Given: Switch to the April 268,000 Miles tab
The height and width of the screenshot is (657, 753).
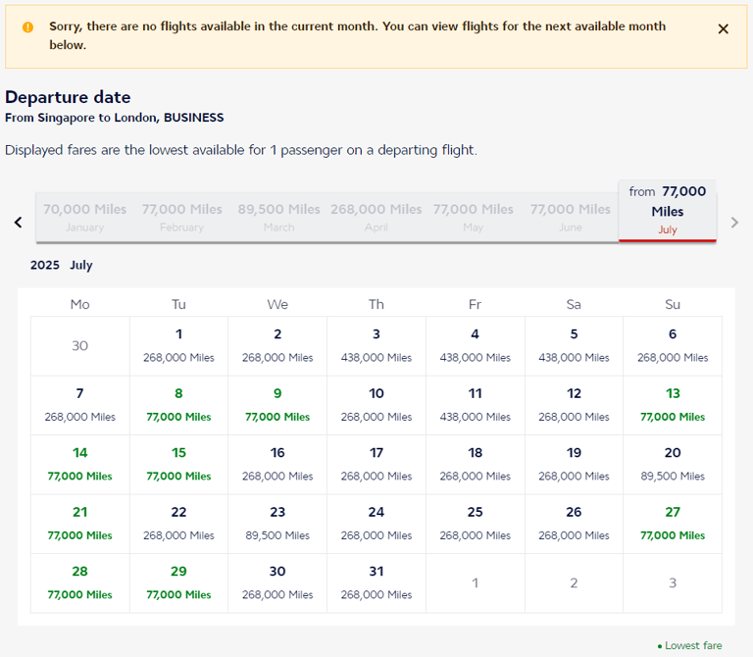Looking at the screenshot, I should [x=376, y=217].
